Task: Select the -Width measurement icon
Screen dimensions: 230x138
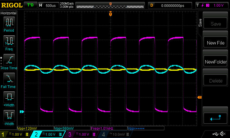Action: 9,116
